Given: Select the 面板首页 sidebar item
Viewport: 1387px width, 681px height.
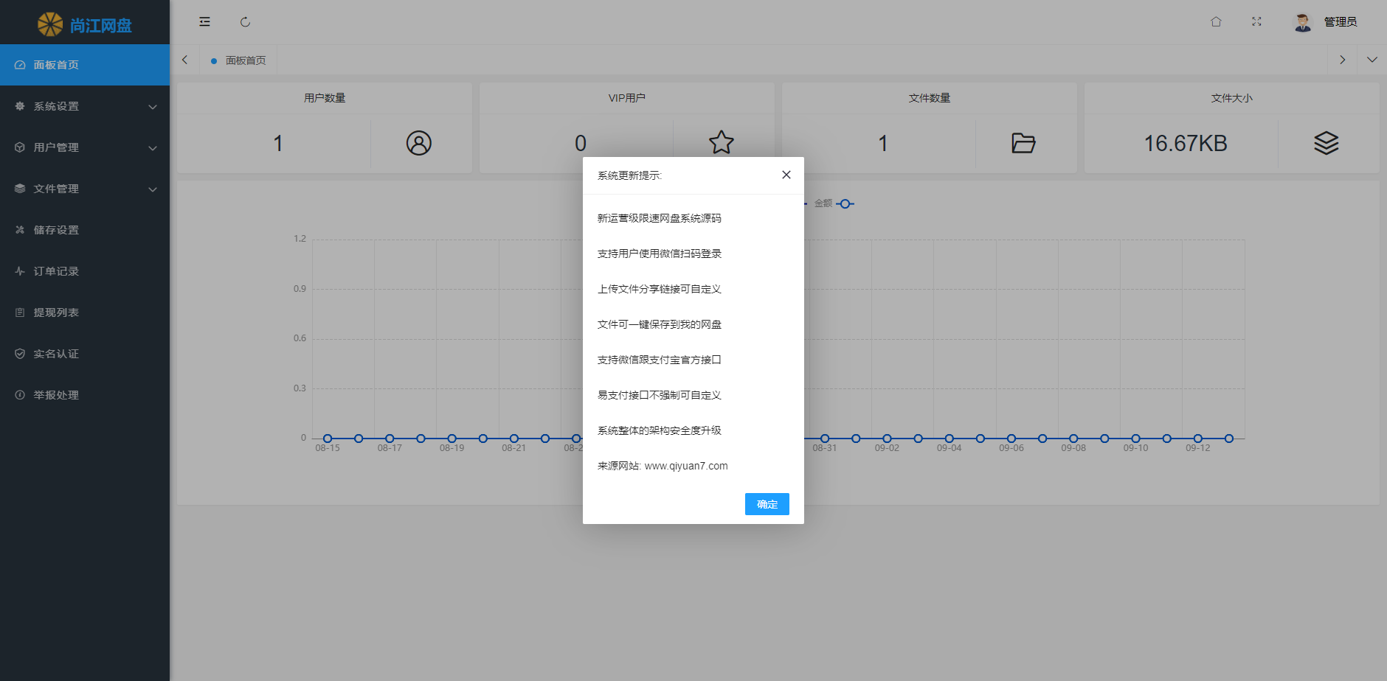Looking at the screenshot, I should 85,65.
